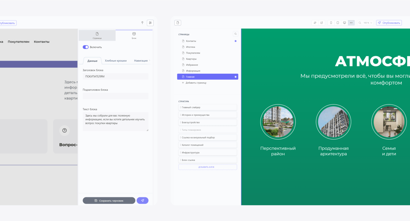Switch preview to desktop monitor view

pos(345,23)
